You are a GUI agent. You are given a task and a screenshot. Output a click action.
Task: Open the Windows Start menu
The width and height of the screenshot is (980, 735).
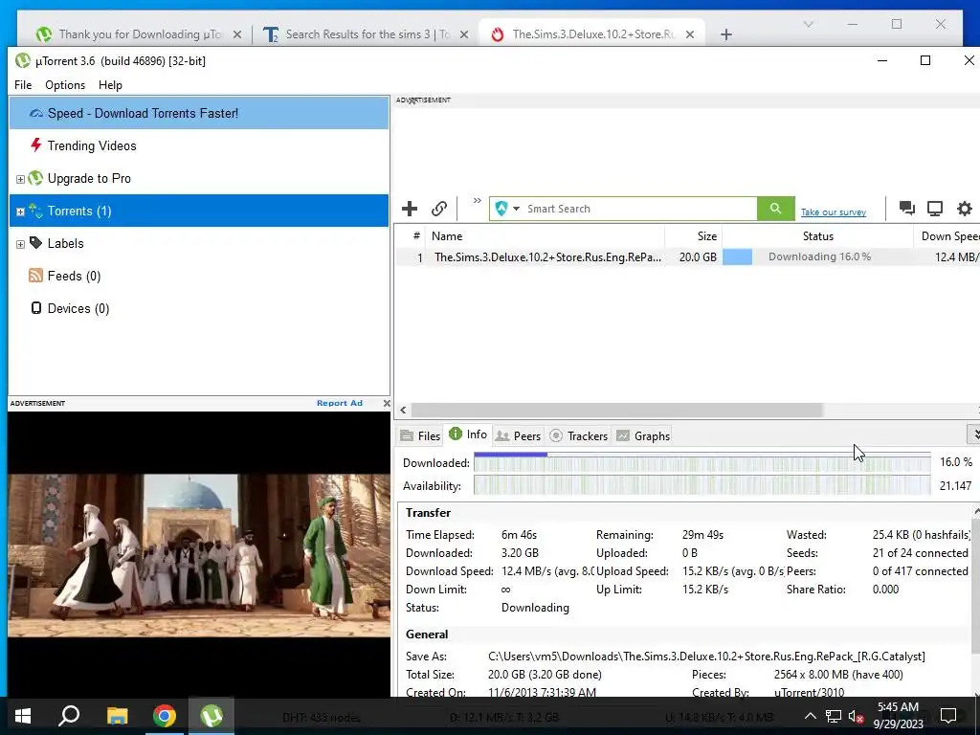[23, 716]
